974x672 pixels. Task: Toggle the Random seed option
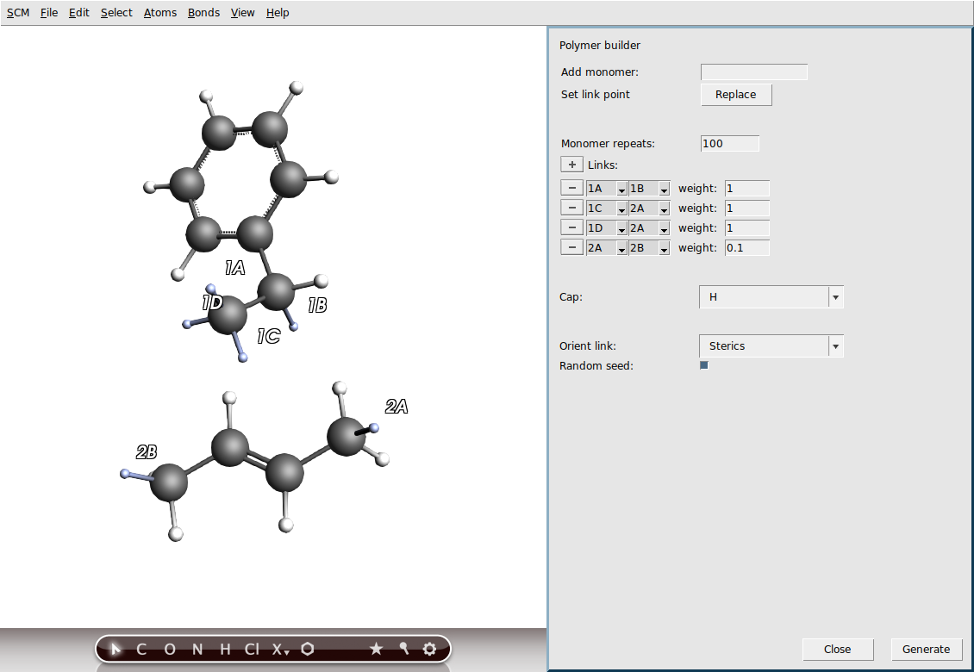(703, 364)
